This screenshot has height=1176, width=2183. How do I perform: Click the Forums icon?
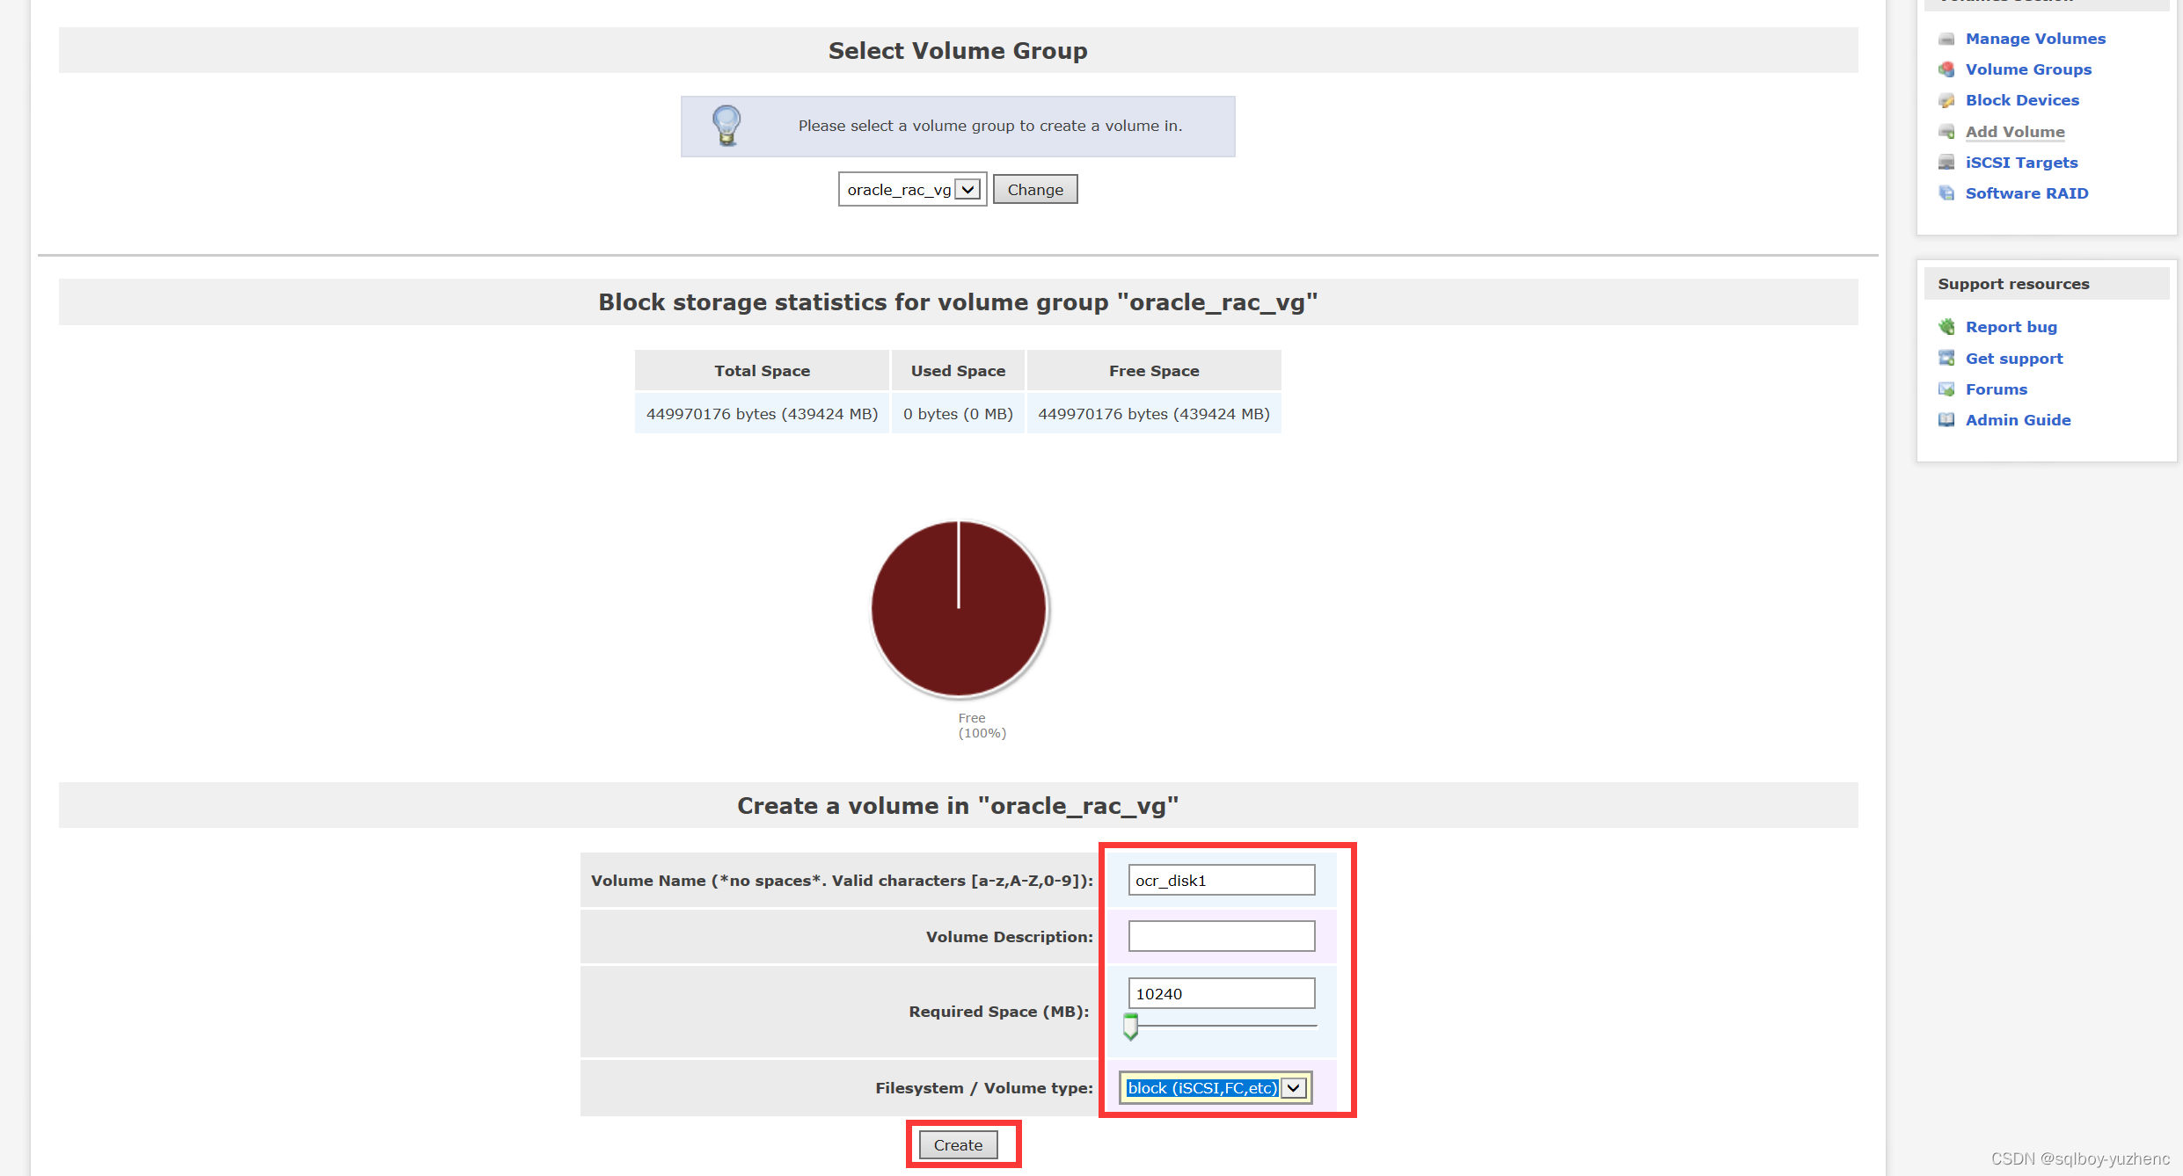click(x=1946, y=389)
